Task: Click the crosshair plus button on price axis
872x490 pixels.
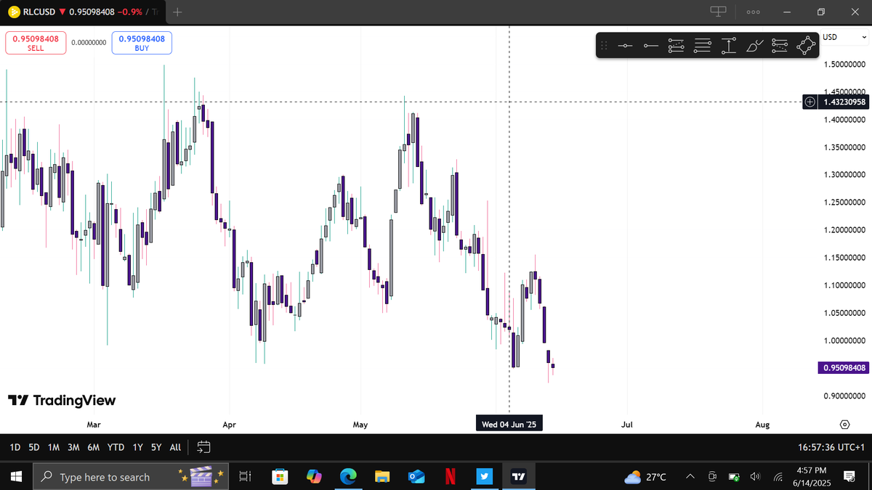Action: pos(810,102)
